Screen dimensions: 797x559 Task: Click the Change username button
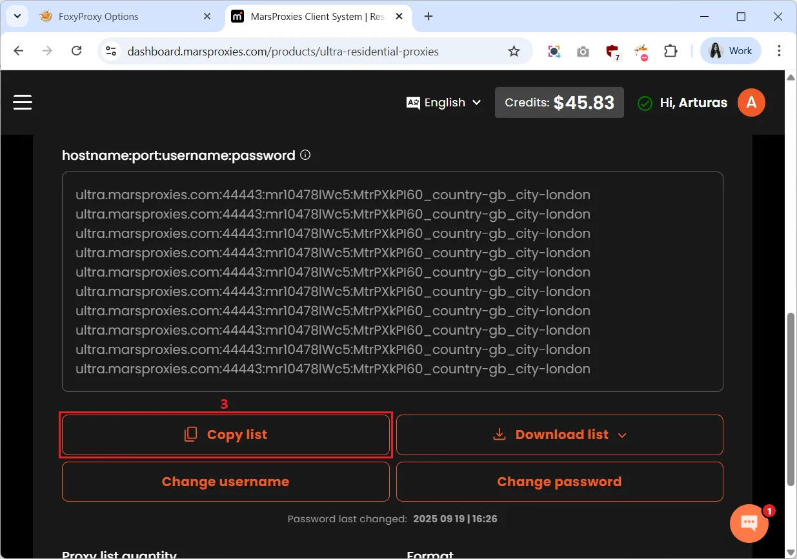(x=225, y=482)
